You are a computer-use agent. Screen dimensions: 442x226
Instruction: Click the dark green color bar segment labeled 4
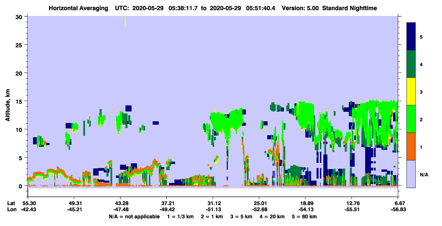pyautogui.click(x=411, y=64)
